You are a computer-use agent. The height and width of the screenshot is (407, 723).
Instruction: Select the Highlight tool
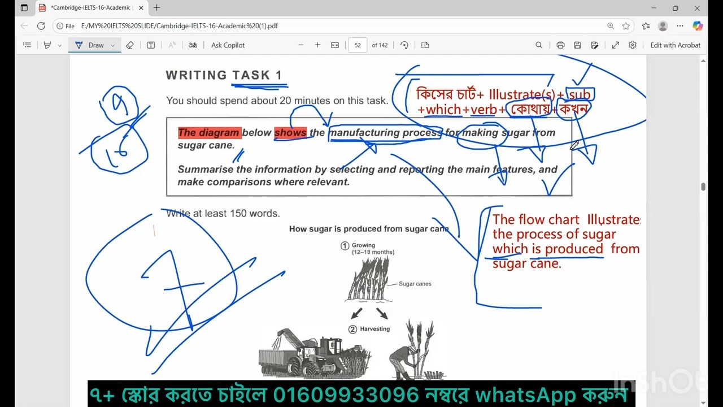click(x=47, y=45)
